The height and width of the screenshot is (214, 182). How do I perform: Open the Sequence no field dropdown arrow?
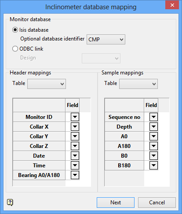pyautogui.click(x=153, y=117)
